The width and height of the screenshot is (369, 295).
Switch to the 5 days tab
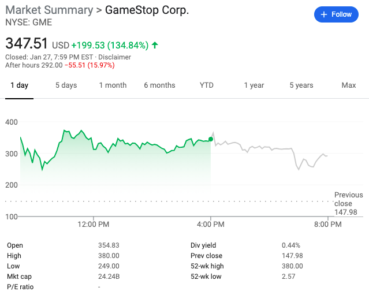66,85
